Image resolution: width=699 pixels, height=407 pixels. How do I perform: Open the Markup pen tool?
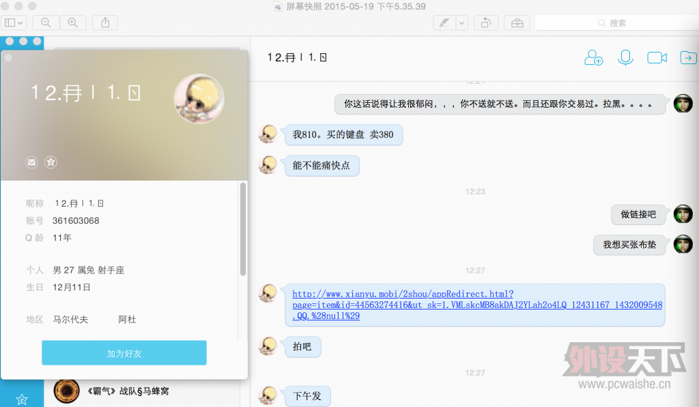pyautogui.click(x=445, y=22)
